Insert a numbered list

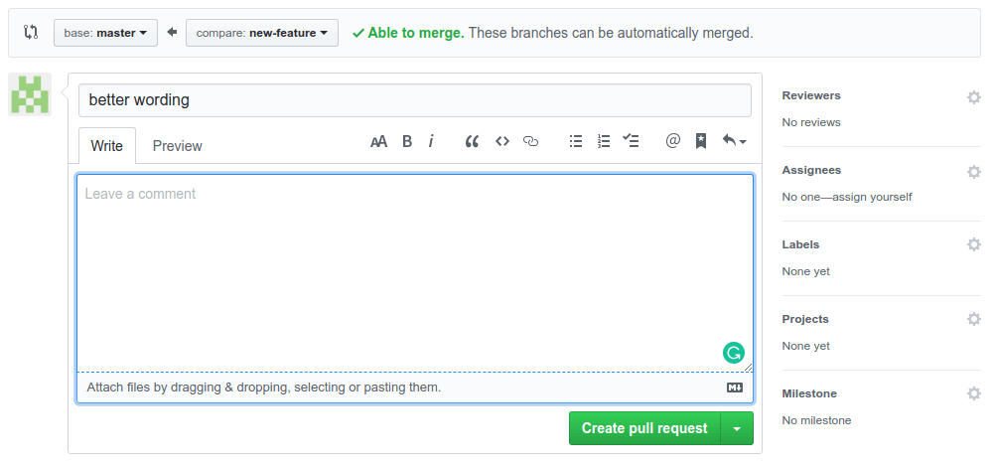pos(604,141)
